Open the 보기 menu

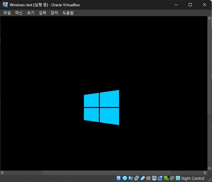click(x=31, y=13)
